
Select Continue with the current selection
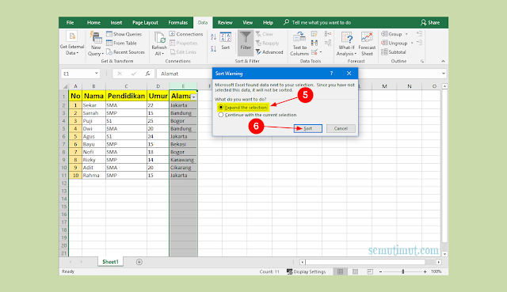point(257,115)
